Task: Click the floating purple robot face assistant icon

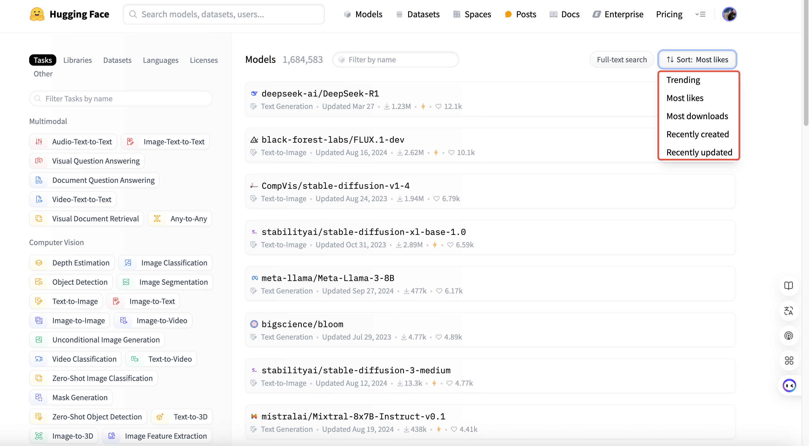Action: click(x=789, y=386)
